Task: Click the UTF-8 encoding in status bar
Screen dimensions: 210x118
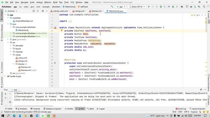Action: pyautogui.click(x=186, y=112)
